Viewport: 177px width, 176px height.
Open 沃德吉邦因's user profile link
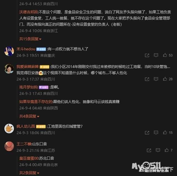[28, 12]
